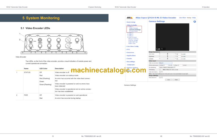The image size is (217, 140).
Task: Go to Live View link
Action: click(183, 18)
